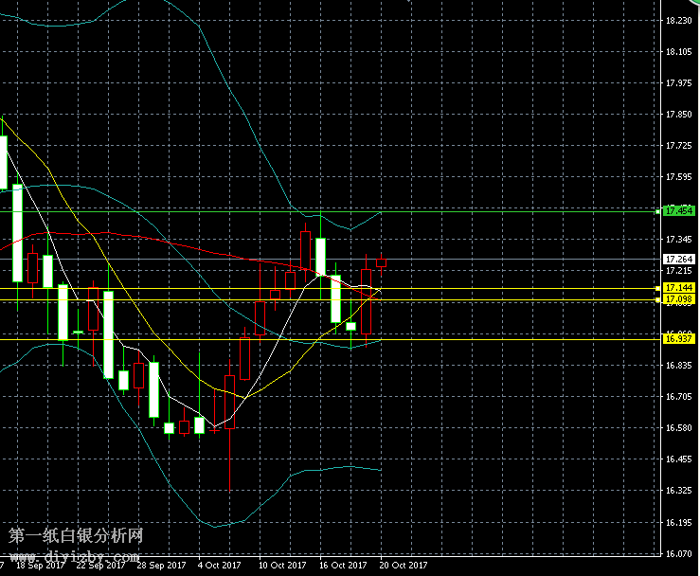Viewport: 700px width, 576px height.
Task: Click the 17.850 price scale label
Action: [x=678, y=115]
